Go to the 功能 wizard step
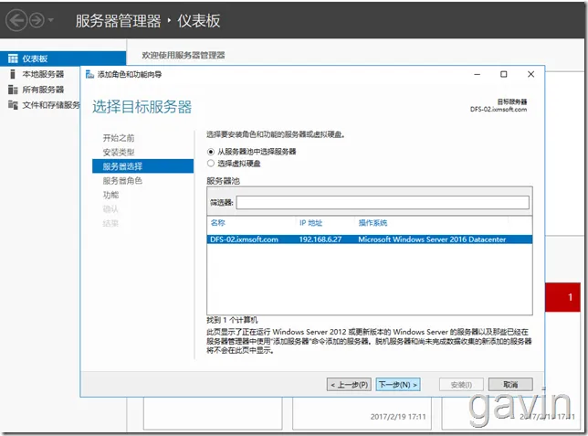 point(110,195)
